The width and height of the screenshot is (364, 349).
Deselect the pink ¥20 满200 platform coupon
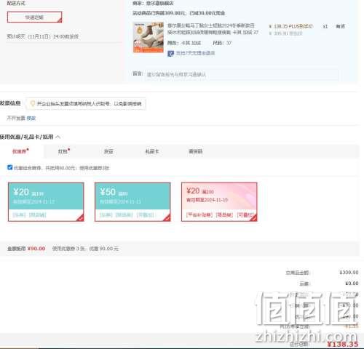tap(219, 202)
